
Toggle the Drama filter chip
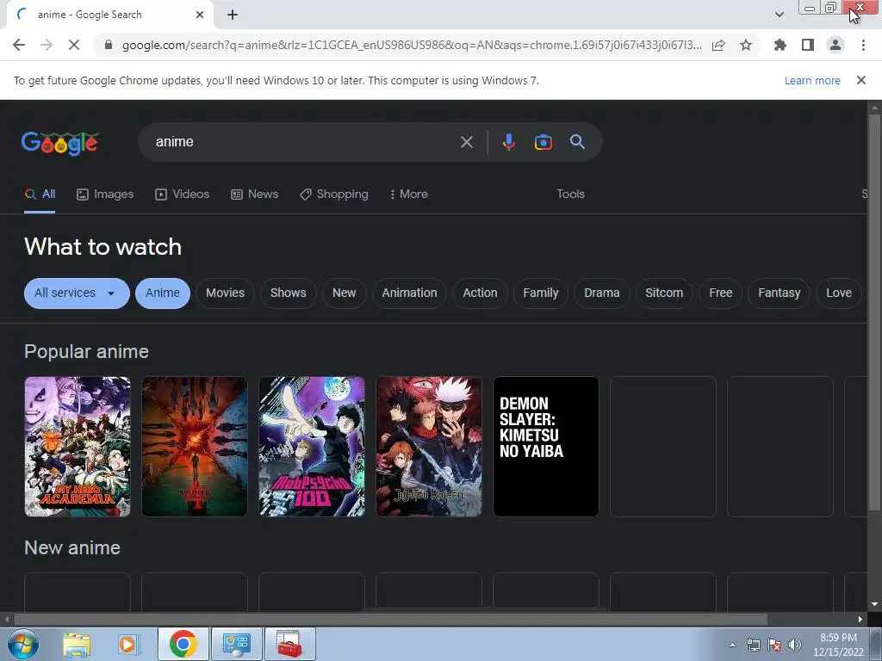(602, 293)
